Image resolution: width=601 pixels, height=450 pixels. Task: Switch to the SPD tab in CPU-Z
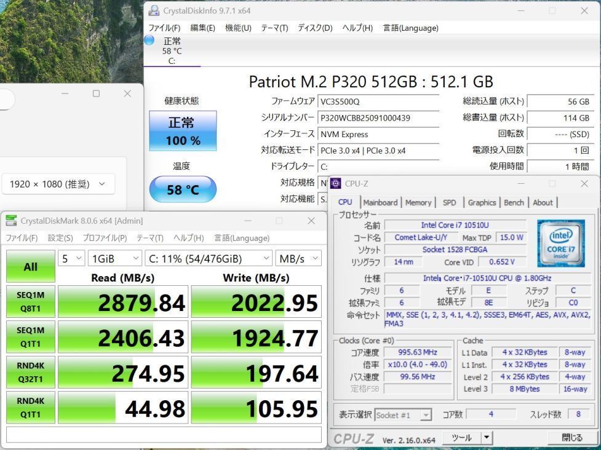tap(448, 202)
